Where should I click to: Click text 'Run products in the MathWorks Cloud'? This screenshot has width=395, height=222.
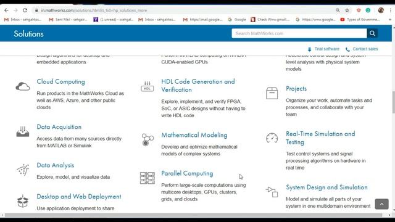click(80, 93)
